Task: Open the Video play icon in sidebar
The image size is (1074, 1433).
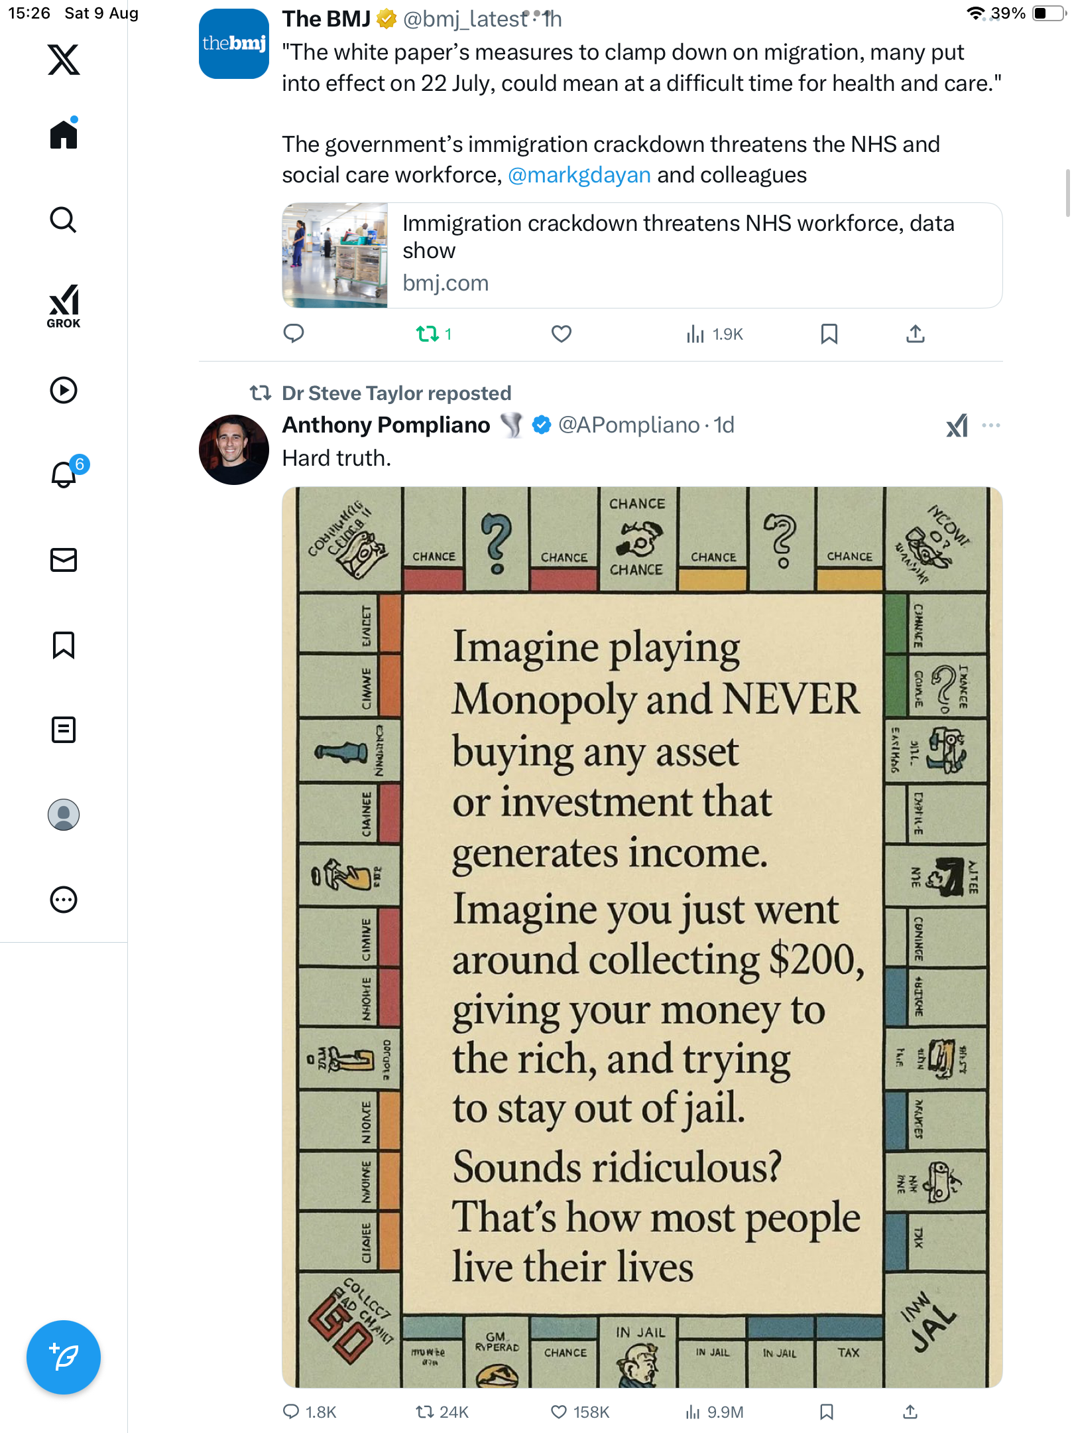Action: tap(64, 390)
